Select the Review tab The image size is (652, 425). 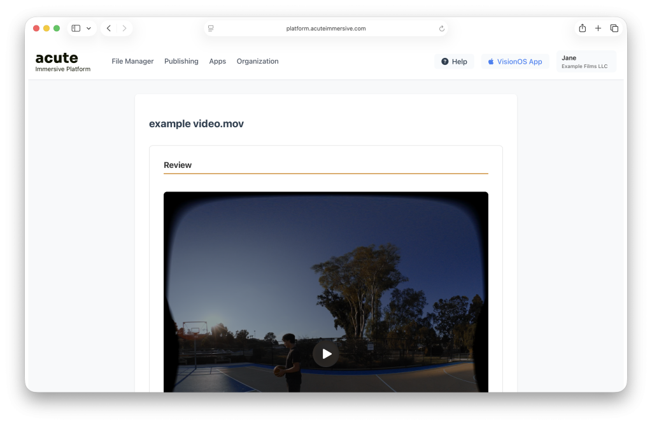click(x=178, y=165)
